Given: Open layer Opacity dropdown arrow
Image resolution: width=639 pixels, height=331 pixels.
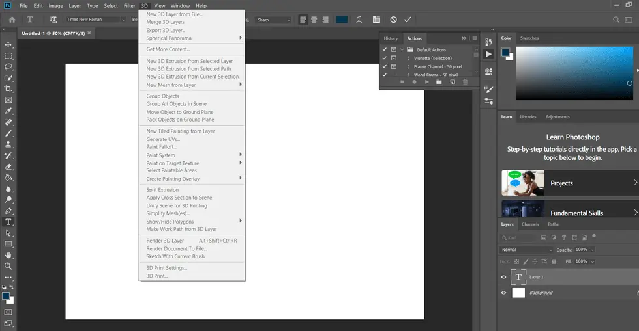Looking at the screenshot, I should click(x=593, y=250).
